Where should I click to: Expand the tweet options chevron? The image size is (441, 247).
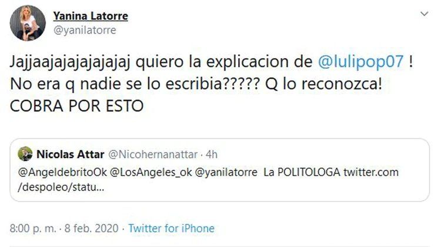(424, 14)
